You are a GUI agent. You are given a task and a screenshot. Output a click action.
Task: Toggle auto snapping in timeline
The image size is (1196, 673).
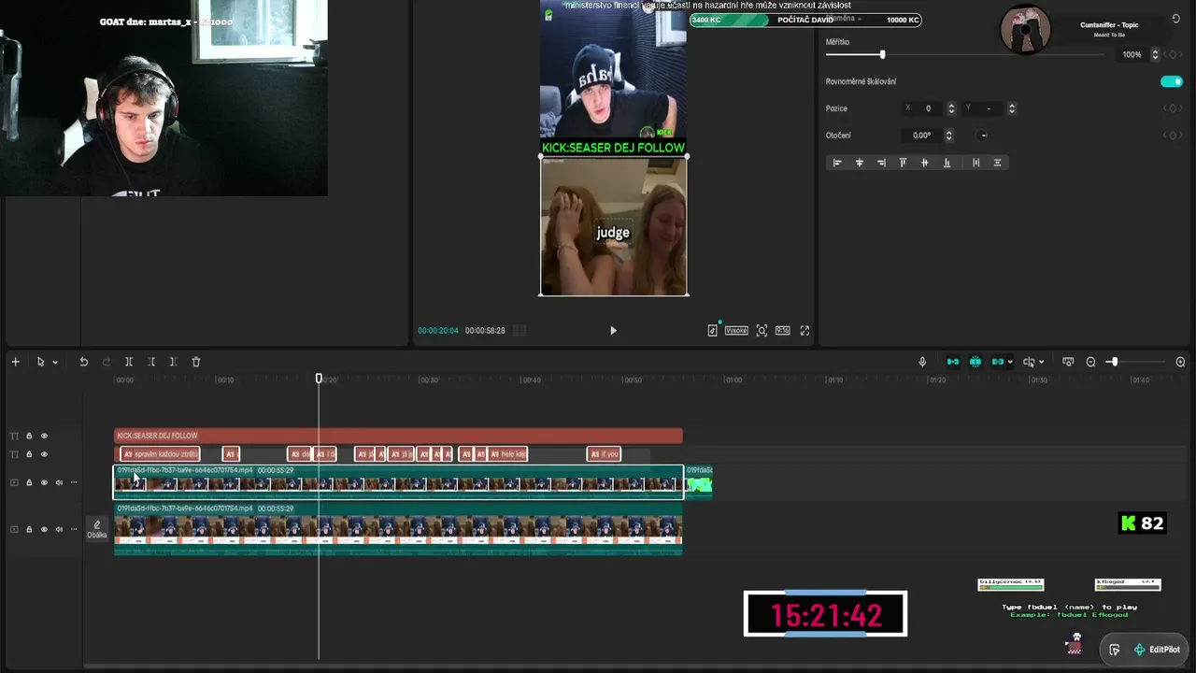click(975, 362)
